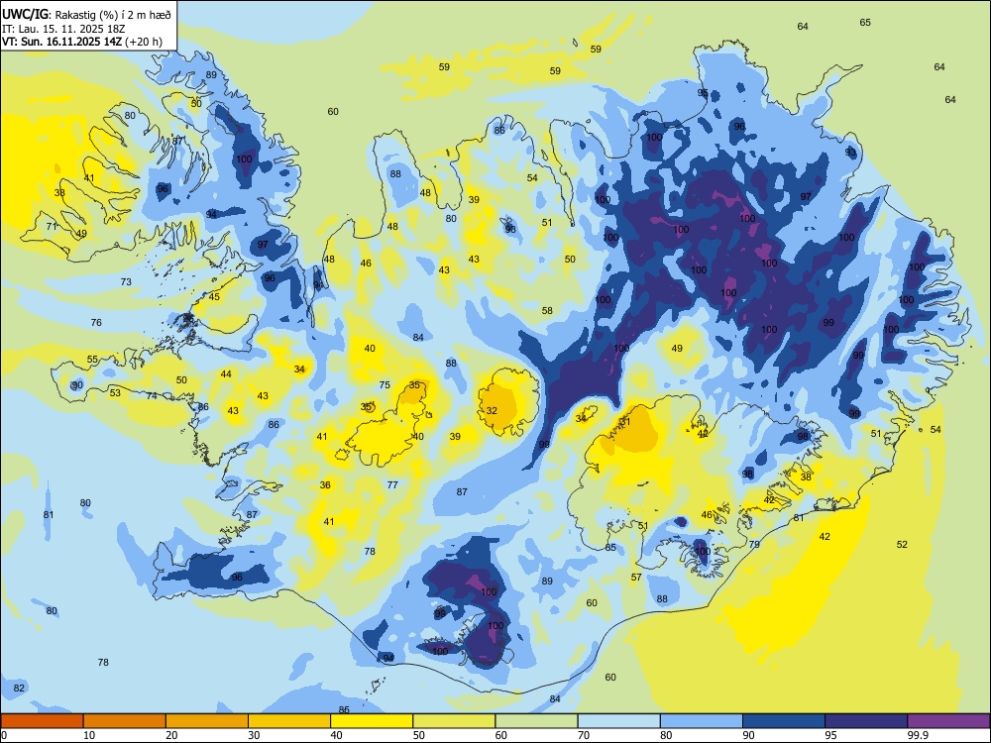991x743 pixels.
Task: Pick the 50–60 pale yellow legend swatch
Action: pos(455,721)
